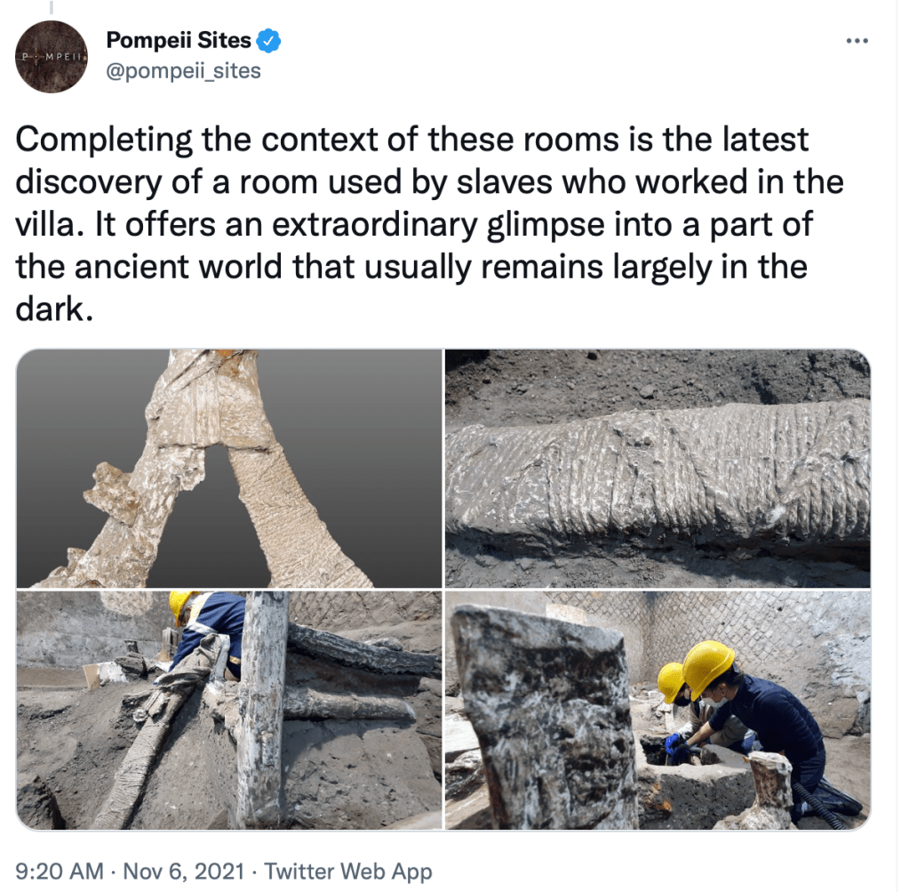Screen dimensions: 909x892
Task: Click the tweet text about slaves' room
Action: (429, 224)
